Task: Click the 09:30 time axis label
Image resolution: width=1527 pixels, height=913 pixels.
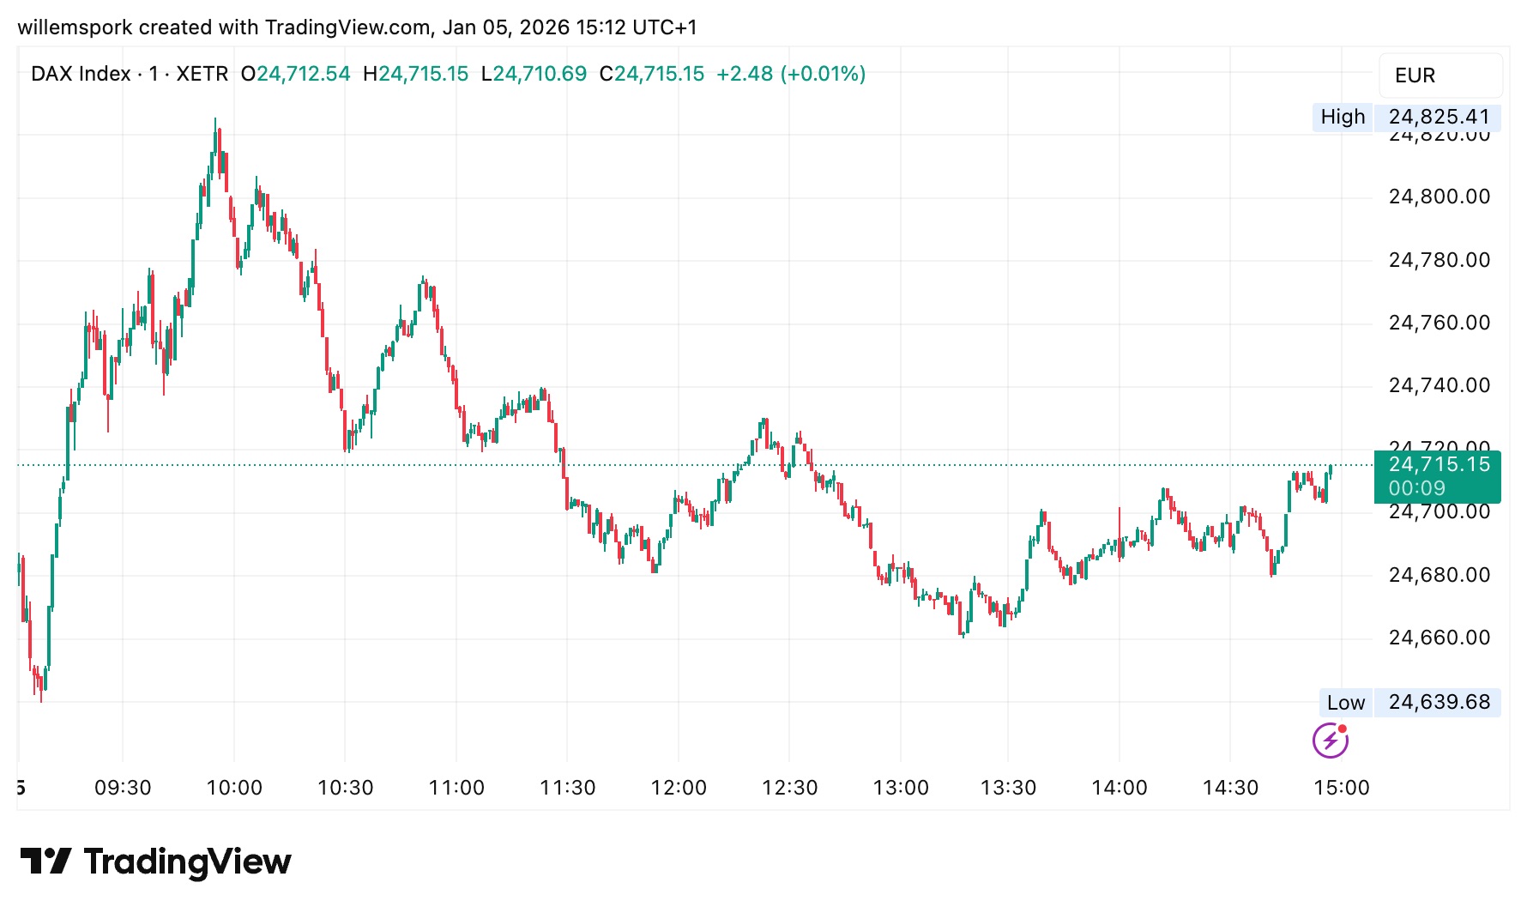Action: (x=123, y=788)
